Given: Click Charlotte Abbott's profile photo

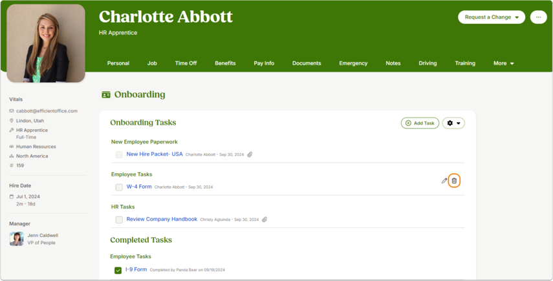Looking at the screenshot, I should [x=46, y=43].
